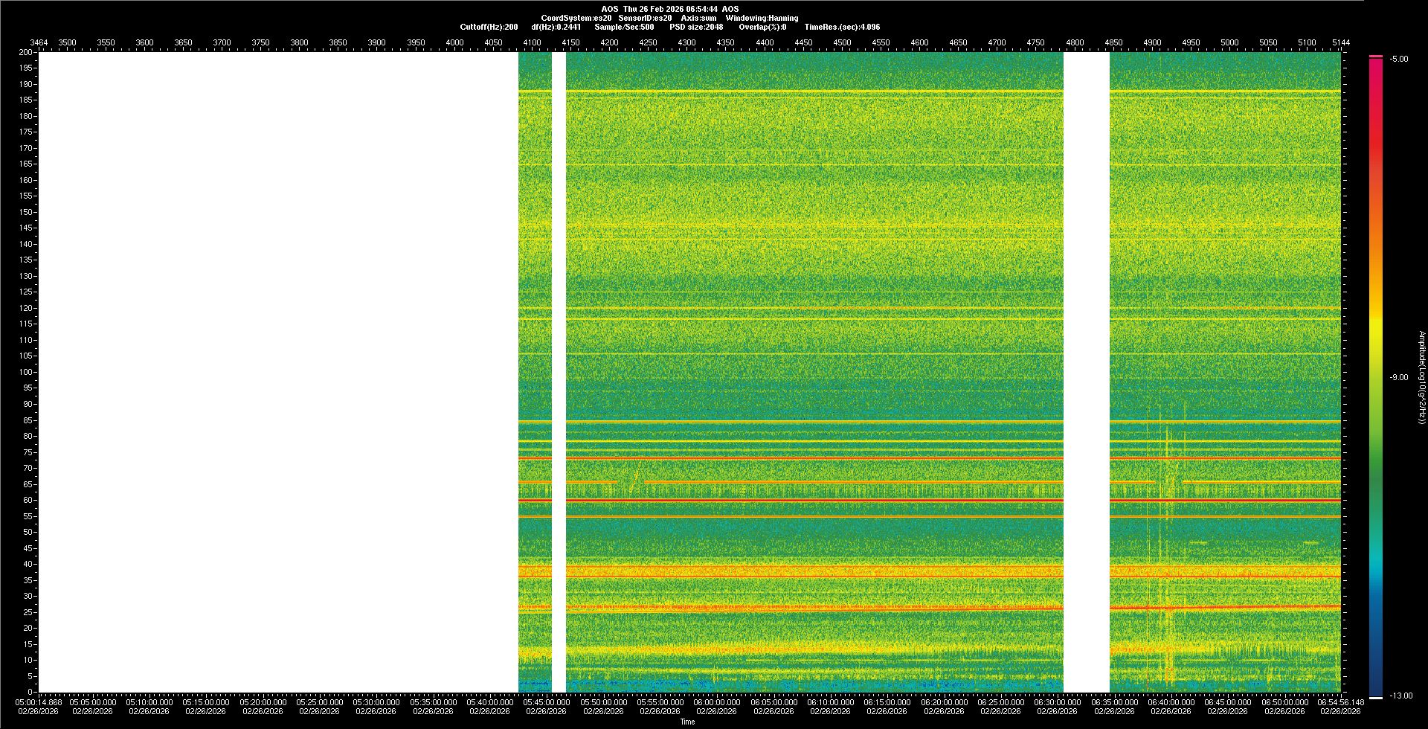Click the TimeRes.(sec):4.096 header text
The height and width of the screenshot is (729, 1428).
pos(842,27)
